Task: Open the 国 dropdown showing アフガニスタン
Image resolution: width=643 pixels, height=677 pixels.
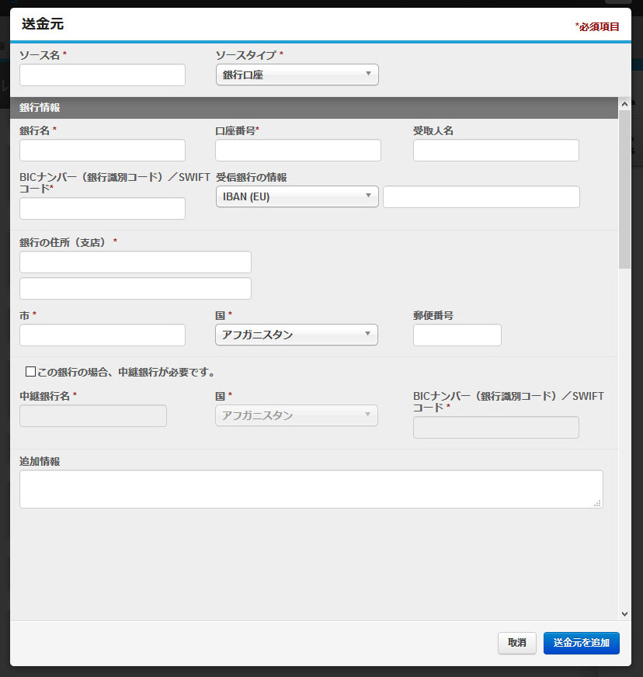Action: click(297, 335)
